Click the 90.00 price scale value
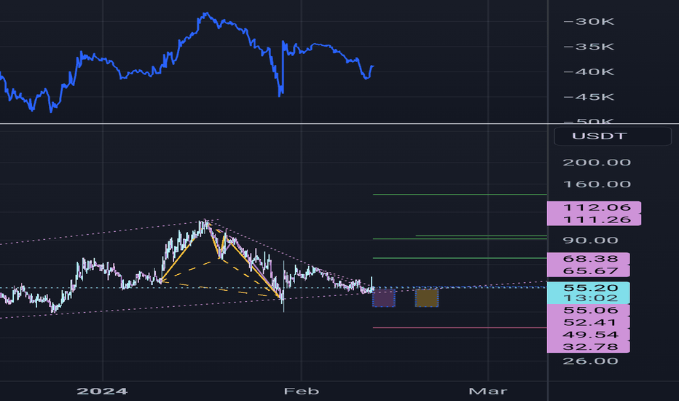Viewport: 679px width, 401px height. point(590,240)
